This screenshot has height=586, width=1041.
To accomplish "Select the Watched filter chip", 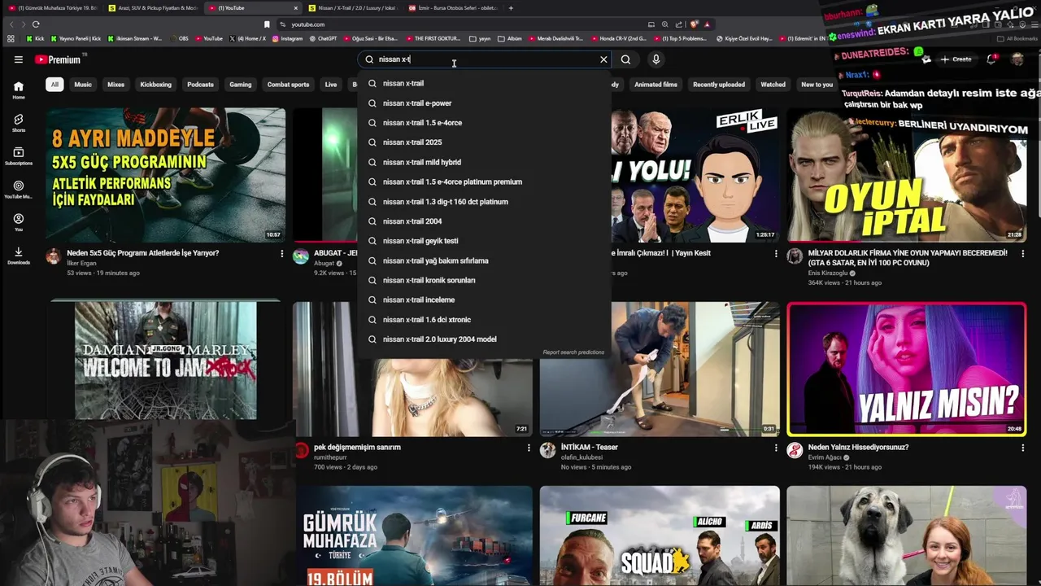I will point(773,85).
